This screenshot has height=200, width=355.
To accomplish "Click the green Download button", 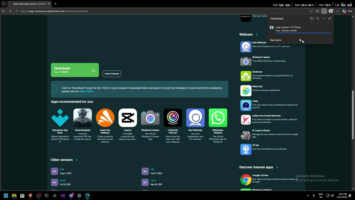I will pyautogui.click(x=75, y=70).
